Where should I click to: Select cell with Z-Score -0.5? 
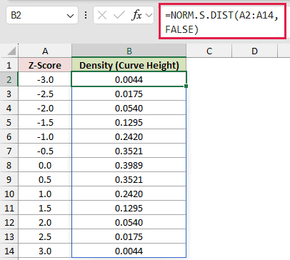[45, 151]
